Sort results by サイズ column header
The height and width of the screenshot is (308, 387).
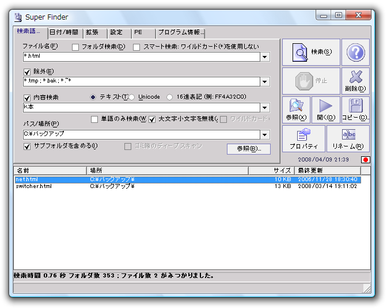271,171
